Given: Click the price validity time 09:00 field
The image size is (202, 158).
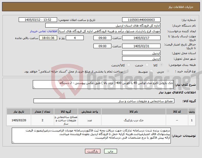Looking at the screenshot, I should click(x=102, y=46).
